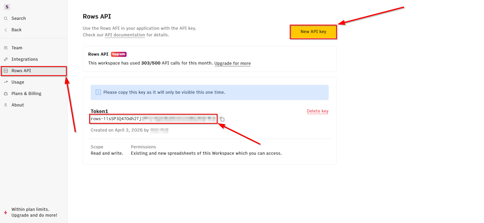Click the 303/500 API calls text
Image resolution: width=484 pixels, height=223 pixels.
(151, 63)
